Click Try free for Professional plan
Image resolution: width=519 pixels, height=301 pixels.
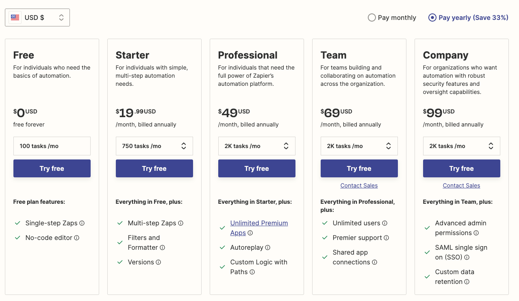pyautogui.click(x=257, y=168)
